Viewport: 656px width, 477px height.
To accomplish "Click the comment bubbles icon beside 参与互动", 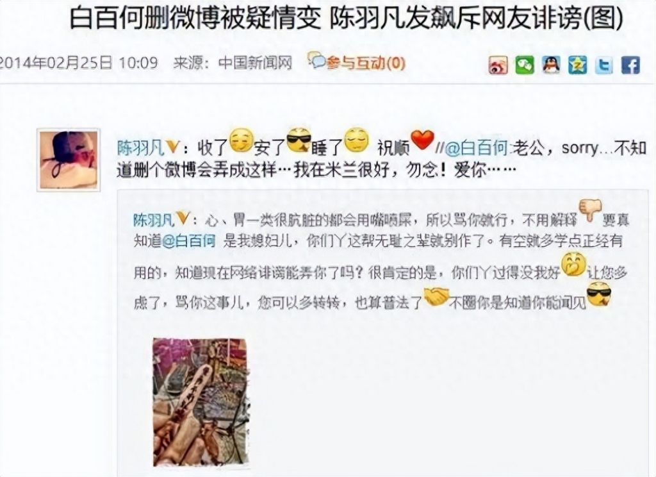I will (316, 60).
